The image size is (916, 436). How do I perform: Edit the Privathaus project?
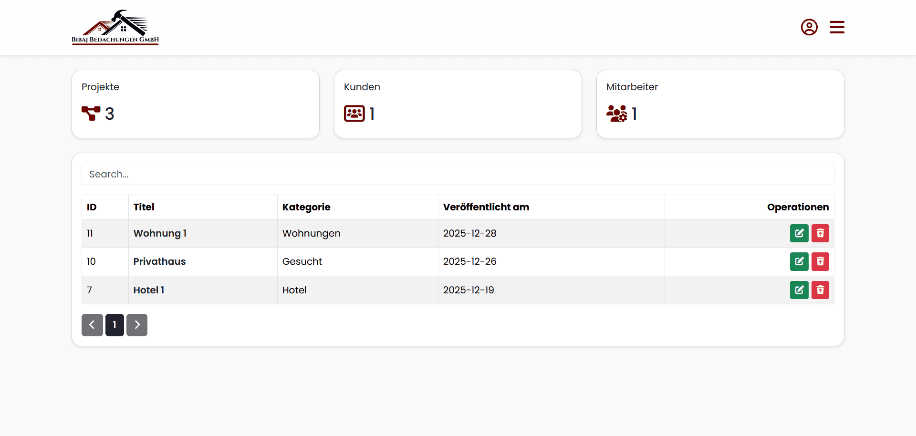point(799,261)
